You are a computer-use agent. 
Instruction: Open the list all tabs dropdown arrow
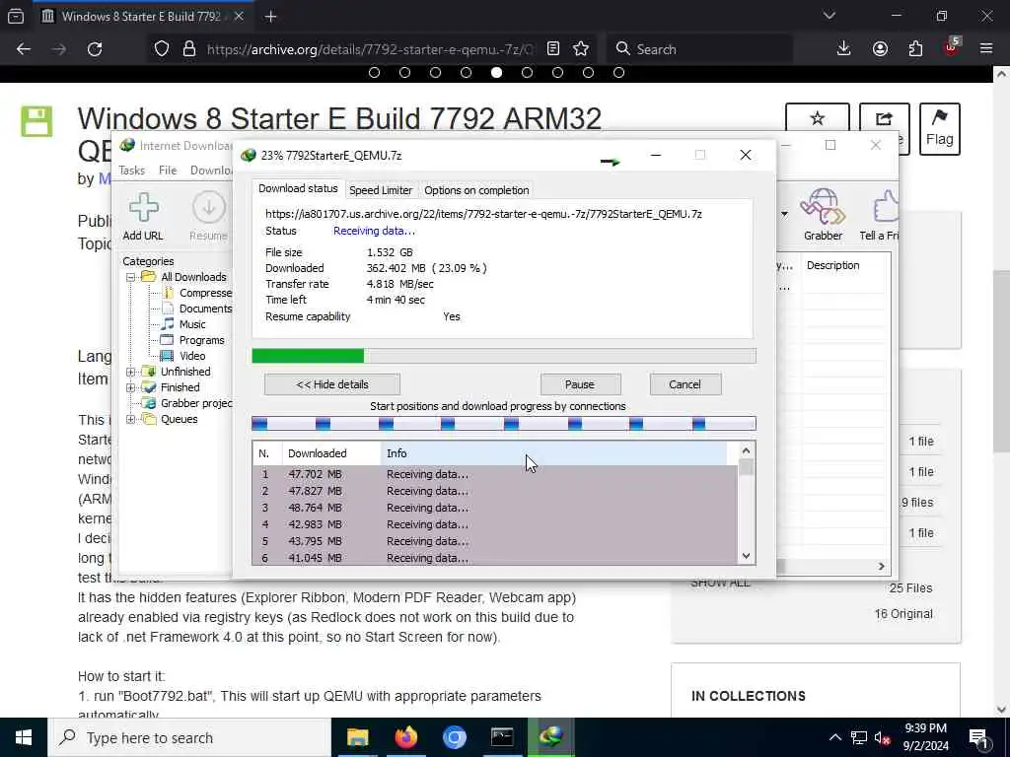(x=829, y=16)
